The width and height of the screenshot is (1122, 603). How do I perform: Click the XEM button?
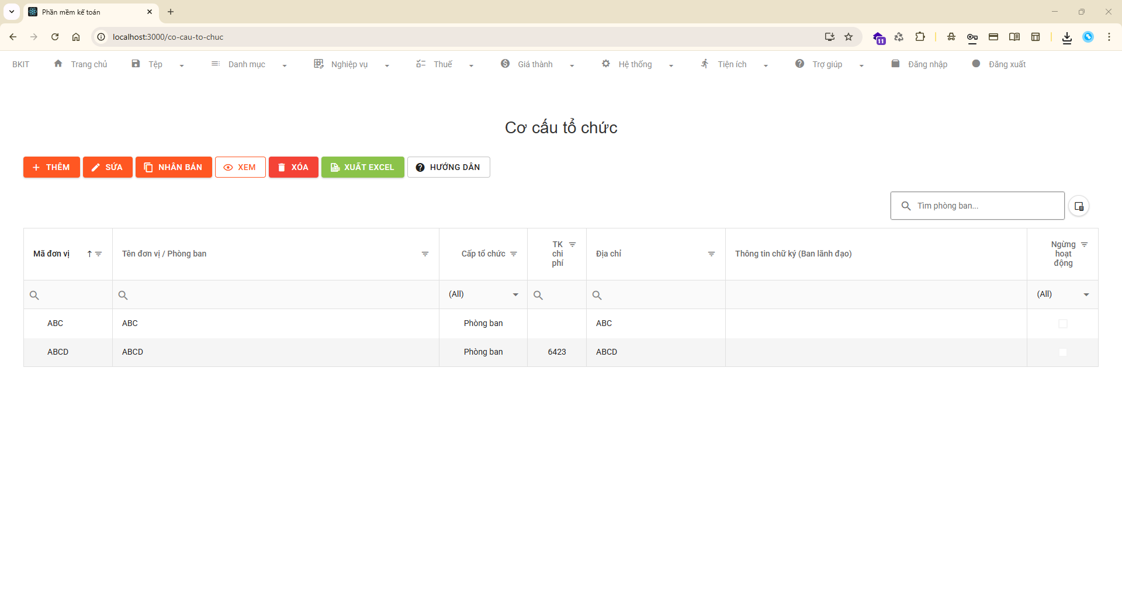[240, 167]
